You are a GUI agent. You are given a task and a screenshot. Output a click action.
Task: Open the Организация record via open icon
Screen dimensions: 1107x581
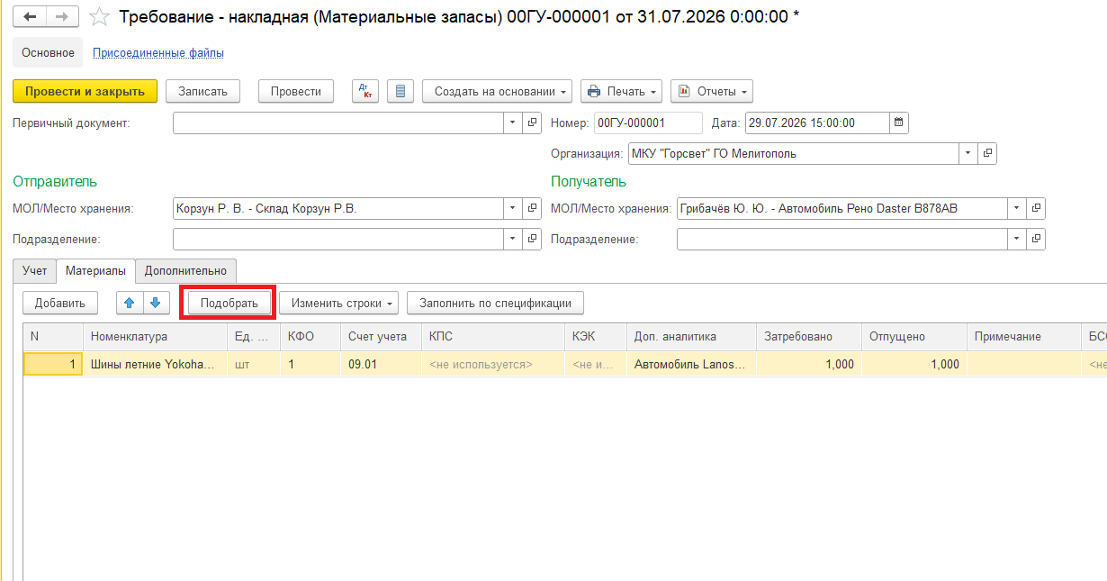(x=987, y=153)
